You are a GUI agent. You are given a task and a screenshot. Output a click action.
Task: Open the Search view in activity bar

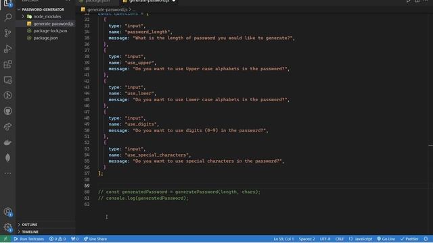click(x=7, y=18)
